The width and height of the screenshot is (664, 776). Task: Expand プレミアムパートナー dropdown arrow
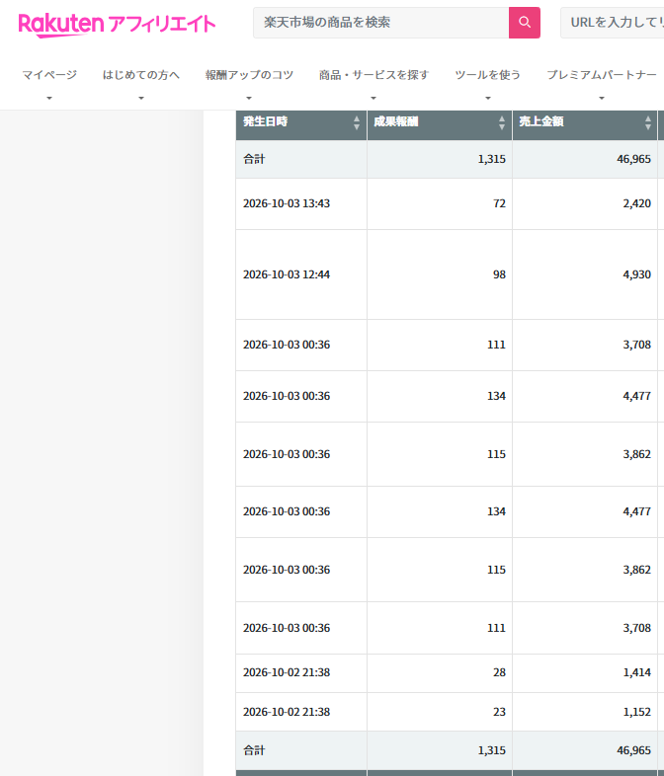point(602,98)
